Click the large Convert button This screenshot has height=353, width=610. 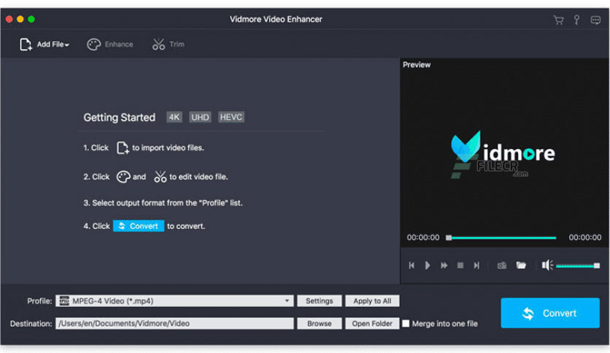550,313
